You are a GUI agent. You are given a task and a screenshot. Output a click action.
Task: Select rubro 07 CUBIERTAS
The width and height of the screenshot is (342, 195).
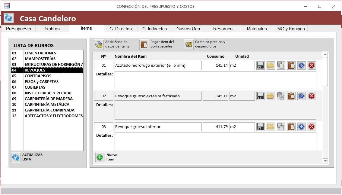(47, 87)
